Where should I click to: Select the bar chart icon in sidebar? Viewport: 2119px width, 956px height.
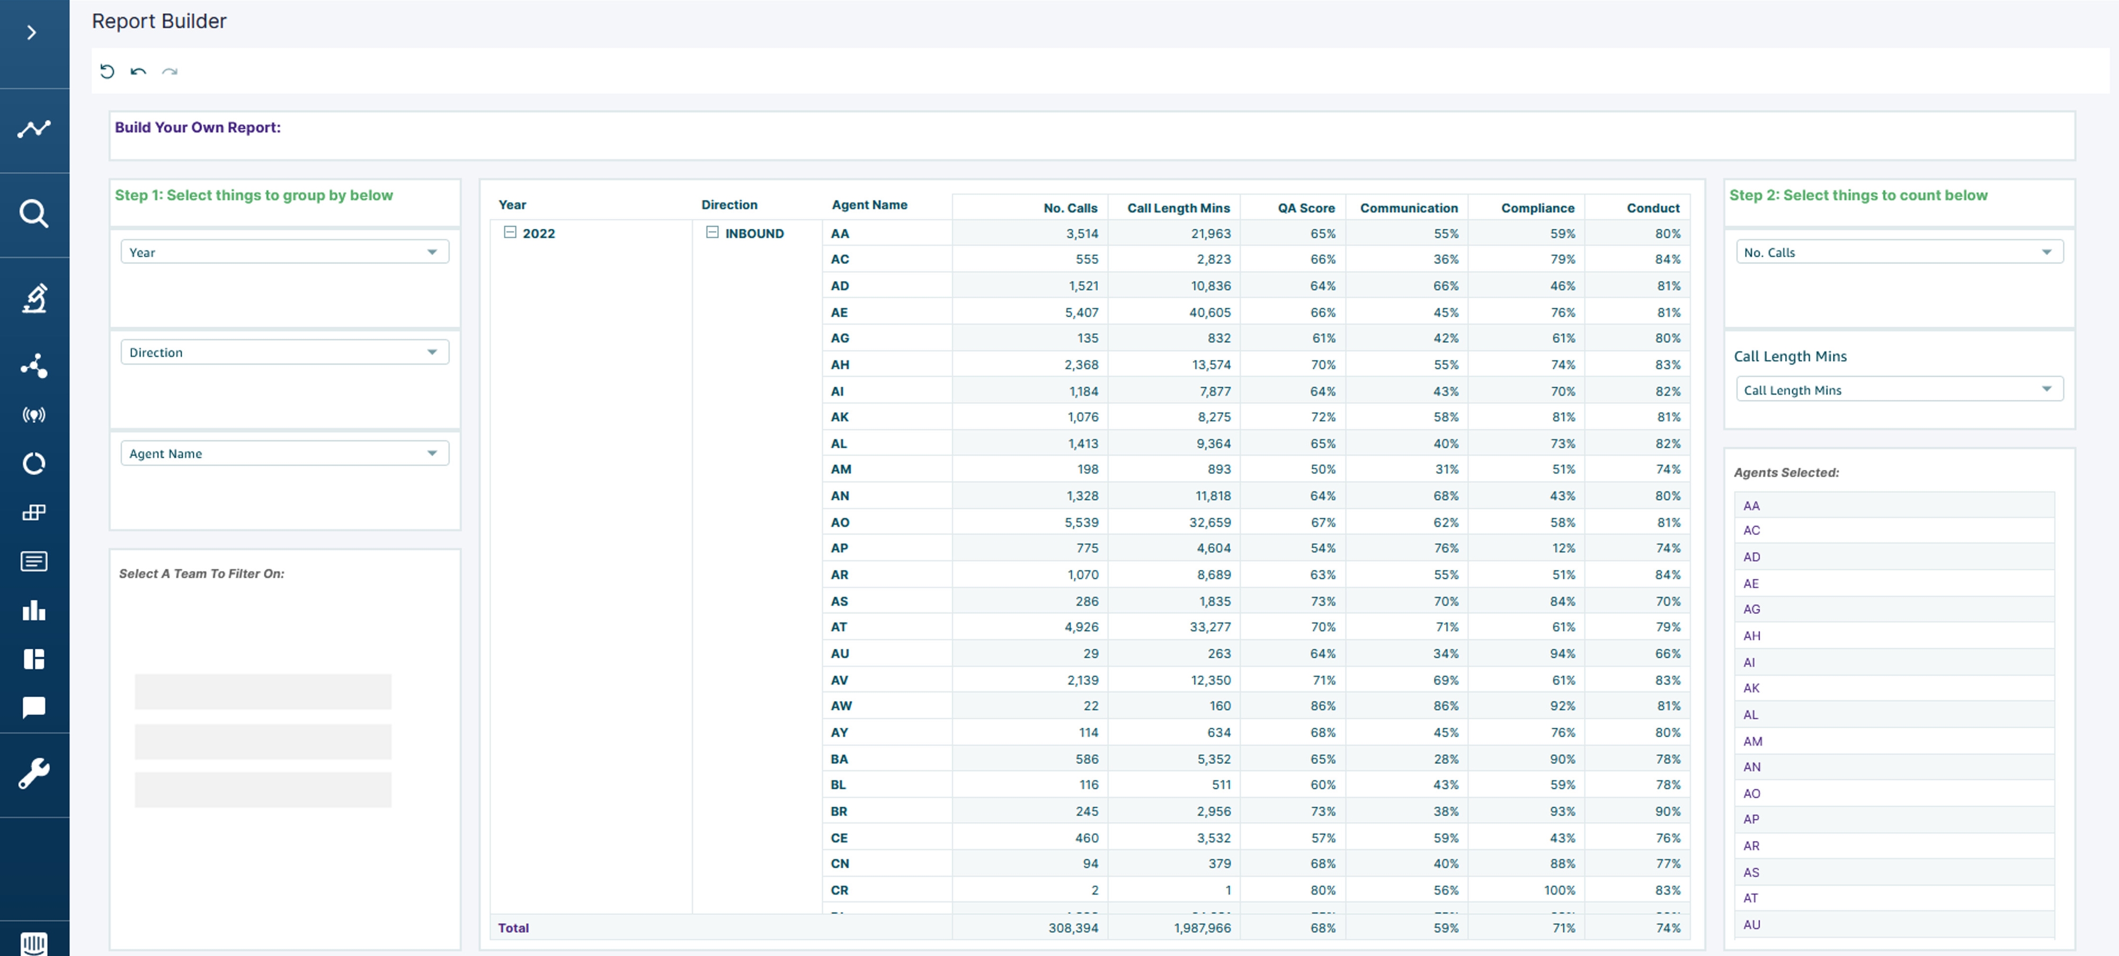tap(34, 610)
